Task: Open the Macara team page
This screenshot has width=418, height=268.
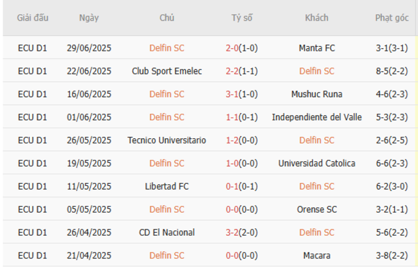Action: tap(316, 256)
